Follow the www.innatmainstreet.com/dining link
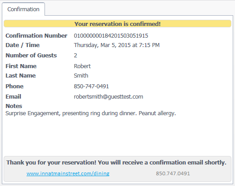Image resolution: width=235 pixels, height=186 pixels. tap(68, 173)
